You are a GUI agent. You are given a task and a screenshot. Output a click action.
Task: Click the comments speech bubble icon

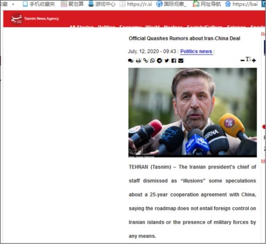click(x=131, y=61)
